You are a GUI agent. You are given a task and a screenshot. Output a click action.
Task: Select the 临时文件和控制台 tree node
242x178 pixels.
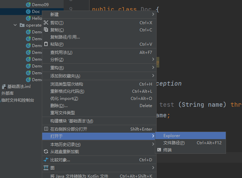click(18, 100)
